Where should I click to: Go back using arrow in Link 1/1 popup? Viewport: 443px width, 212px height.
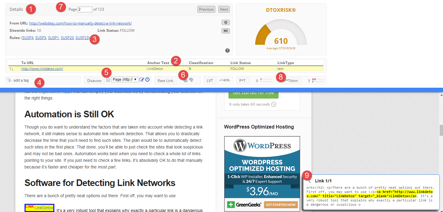[x=309, y=181]
